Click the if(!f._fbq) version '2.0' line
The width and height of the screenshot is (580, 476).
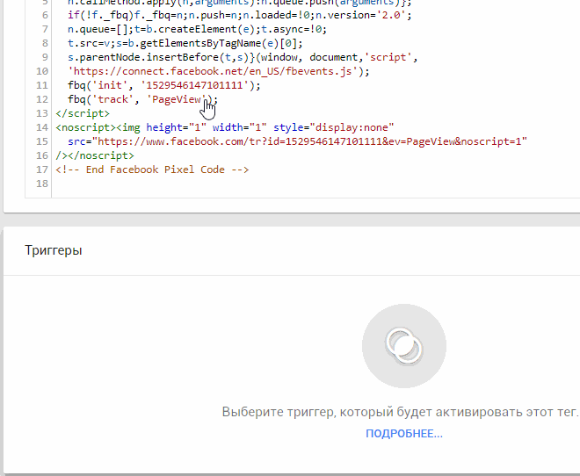point(240,15)
